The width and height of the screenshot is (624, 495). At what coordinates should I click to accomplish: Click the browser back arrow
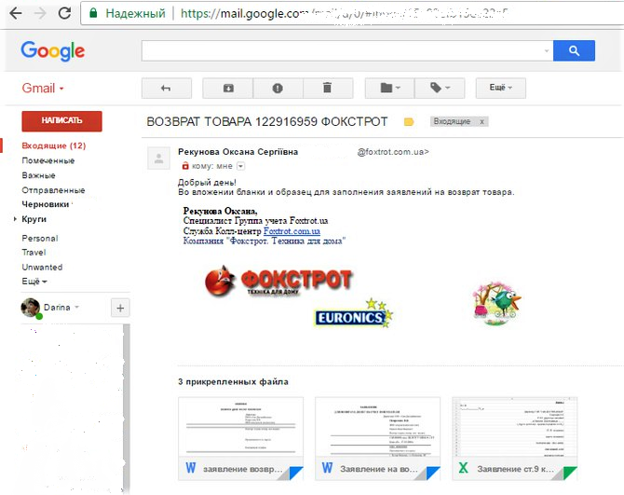[x=14, y=14]
